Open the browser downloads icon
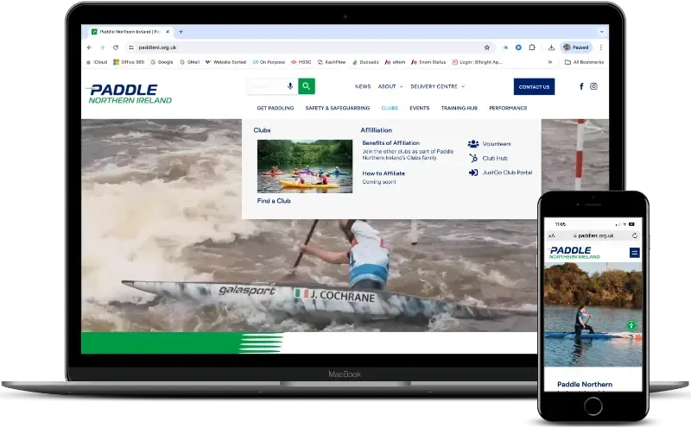The width and height of the screenshot is (691, 427). pyautogui.click(x=551, y=47)
